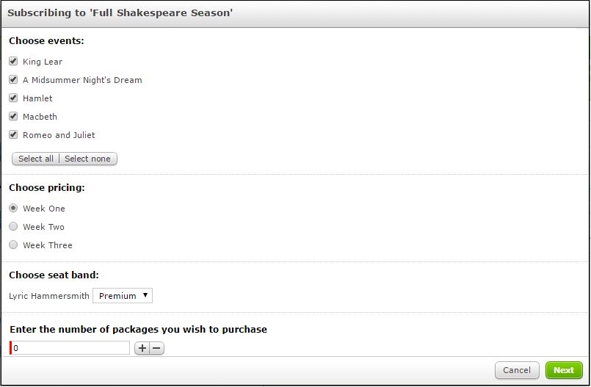Image resolution: width=591 pixels, height=387 pixels.
Task: Cancel the subscription dialog
Action: click(517, 370)
